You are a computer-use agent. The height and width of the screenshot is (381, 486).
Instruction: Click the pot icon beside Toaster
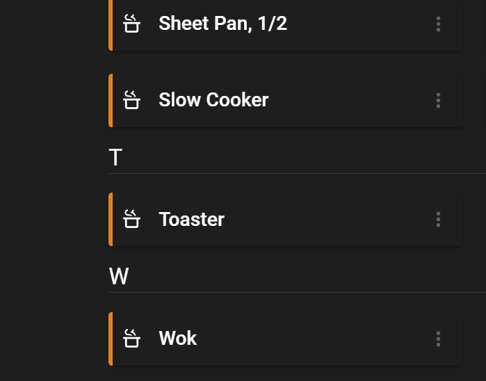[131, 219]
